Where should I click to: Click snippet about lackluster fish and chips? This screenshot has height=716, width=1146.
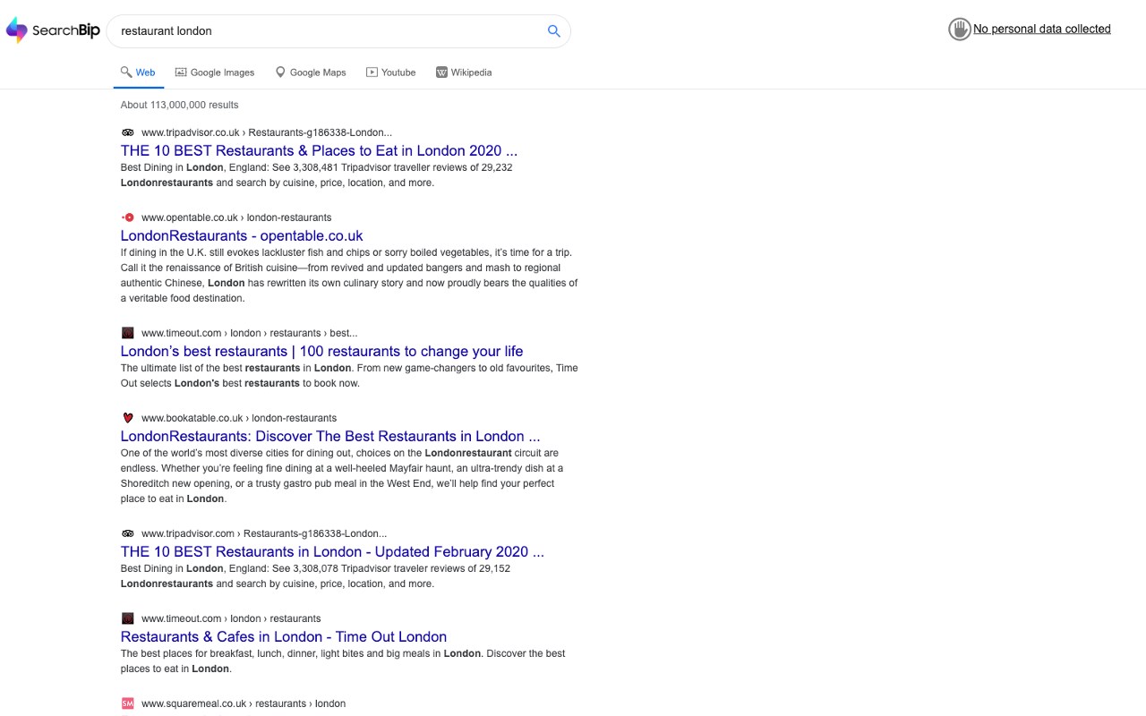tap(349, 275)
